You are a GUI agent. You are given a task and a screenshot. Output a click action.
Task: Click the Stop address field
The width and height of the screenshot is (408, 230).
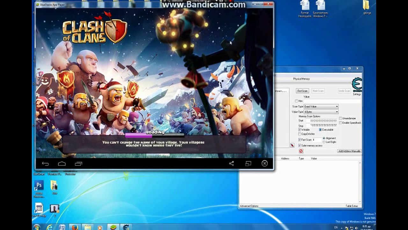[x=322, y=126]
